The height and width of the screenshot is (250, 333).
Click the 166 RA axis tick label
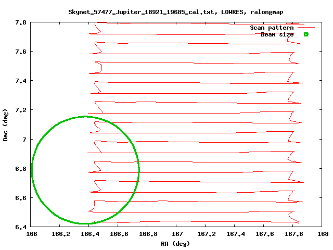[31, 234]
